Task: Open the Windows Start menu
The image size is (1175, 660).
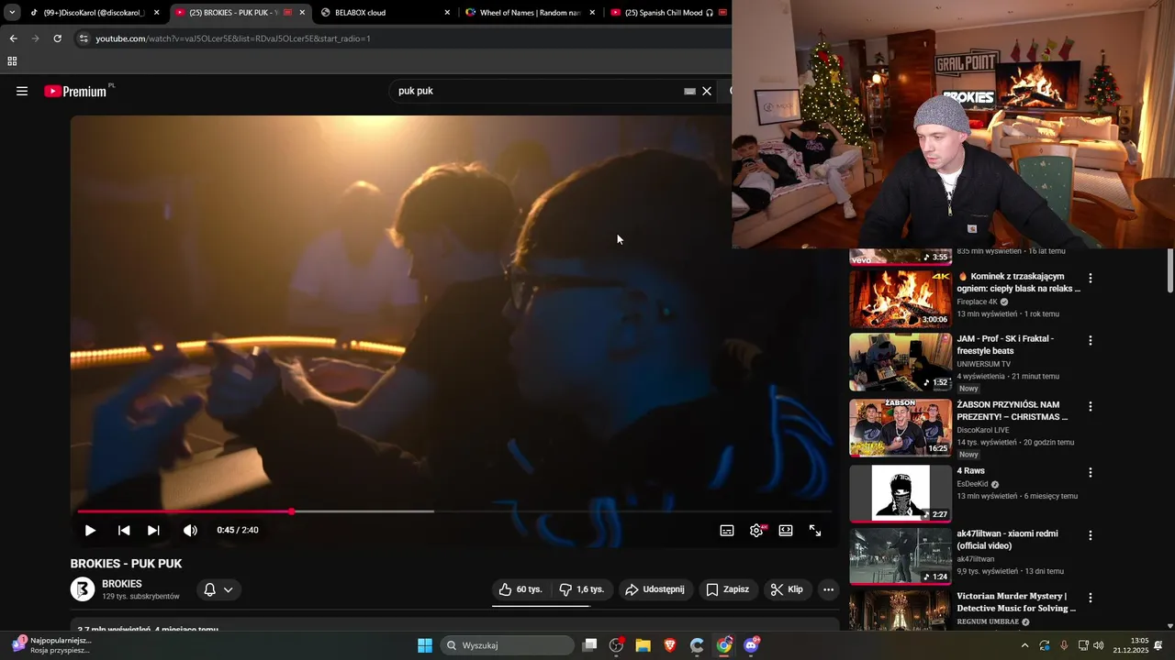Action: point(425,645)
